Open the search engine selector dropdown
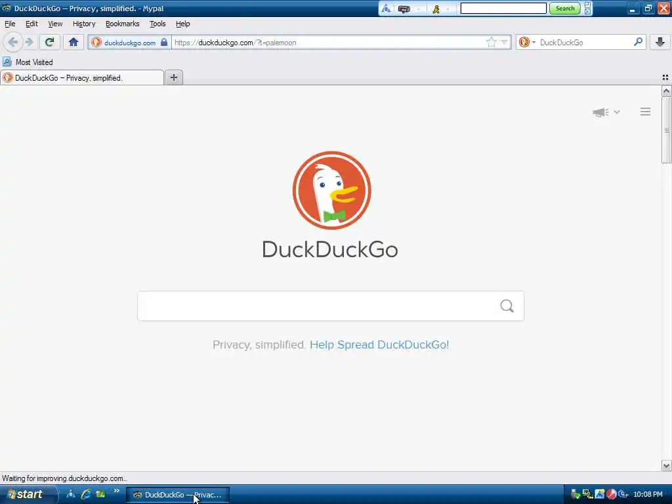Screen dimensions: 672x504 click(527, 42)
